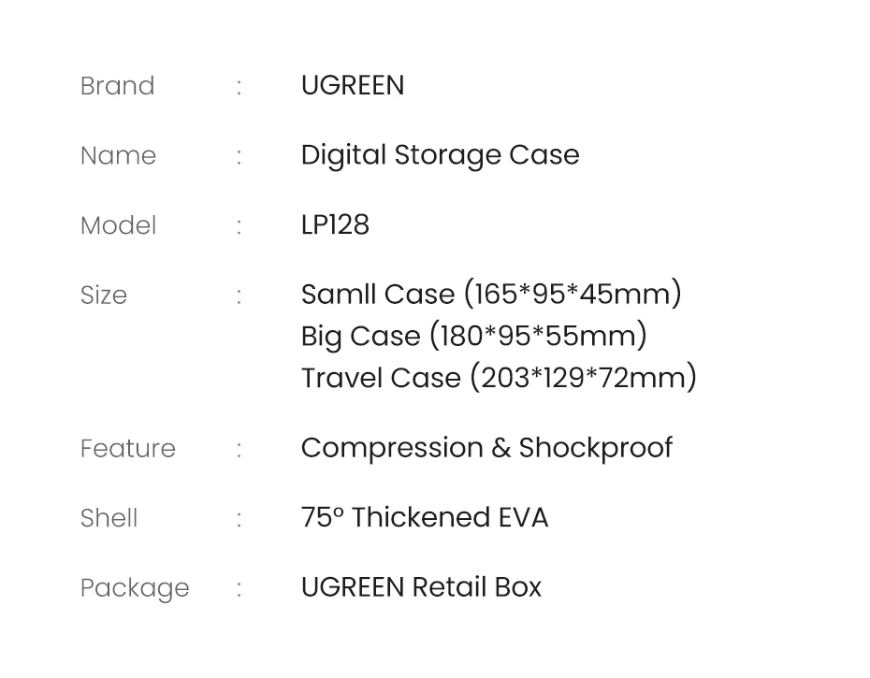Click the colon beside Feature
The width and height of the screenshot is (870, 678).
pyautogui.click(x=239, y=450)
